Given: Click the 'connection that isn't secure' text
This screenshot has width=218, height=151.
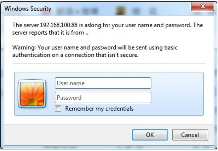Looking at the screenshot, I should 101,55.
